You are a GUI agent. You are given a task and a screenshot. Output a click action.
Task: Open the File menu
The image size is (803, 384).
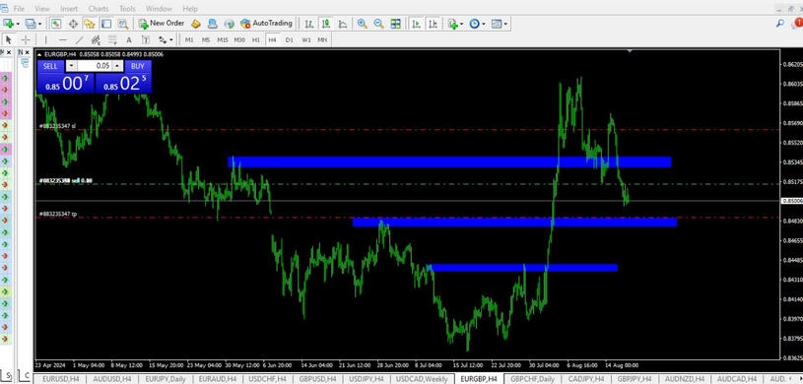(x=19, y=9)
